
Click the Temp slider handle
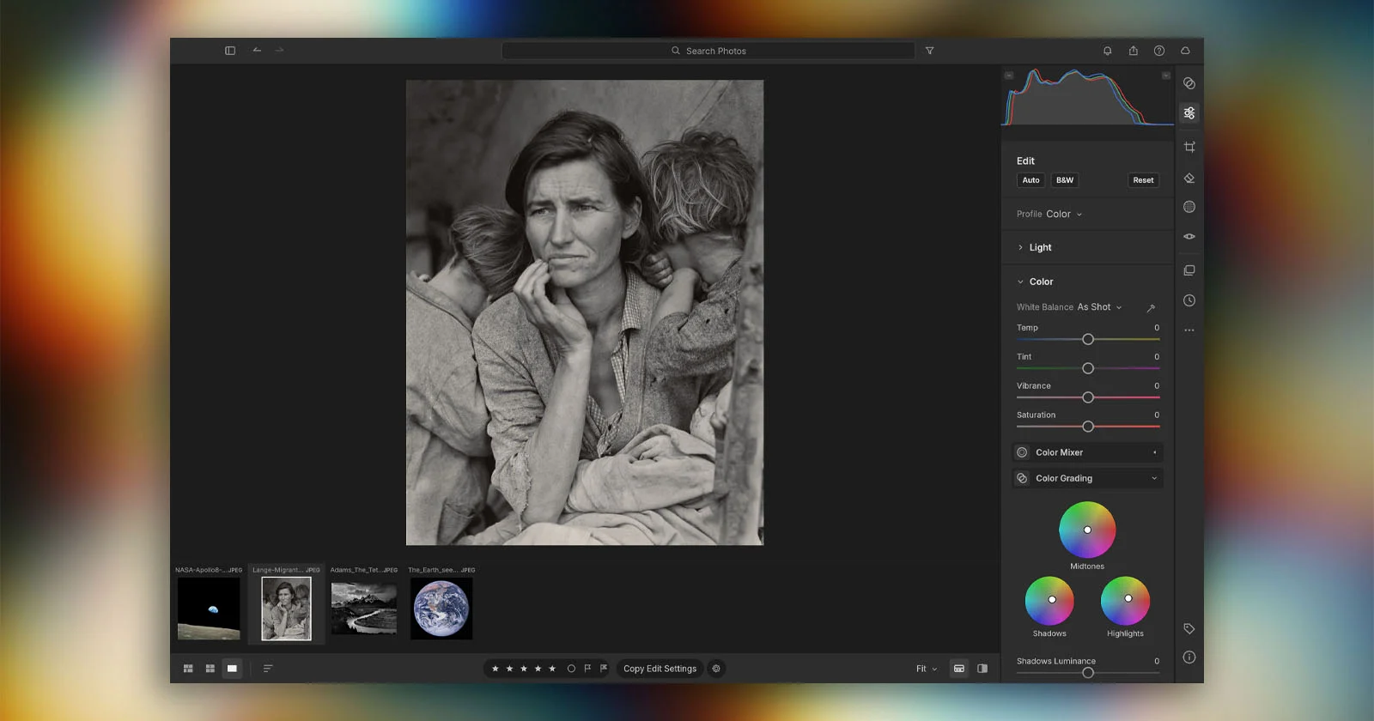coord(1088,339)
